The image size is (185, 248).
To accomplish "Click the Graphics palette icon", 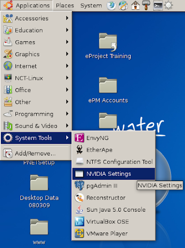I will pyautogui.click(x=8, y=54).
